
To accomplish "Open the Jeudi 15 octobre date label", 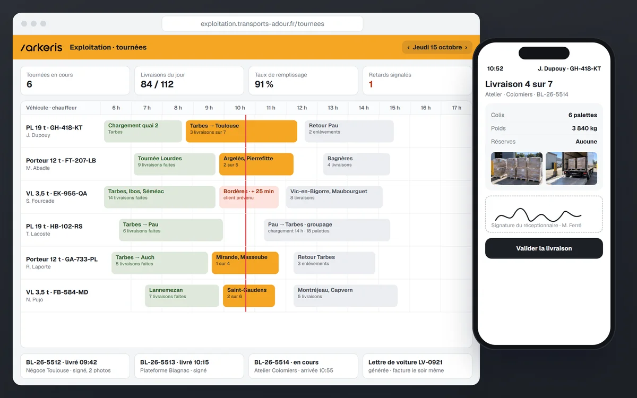I will 437,47.
